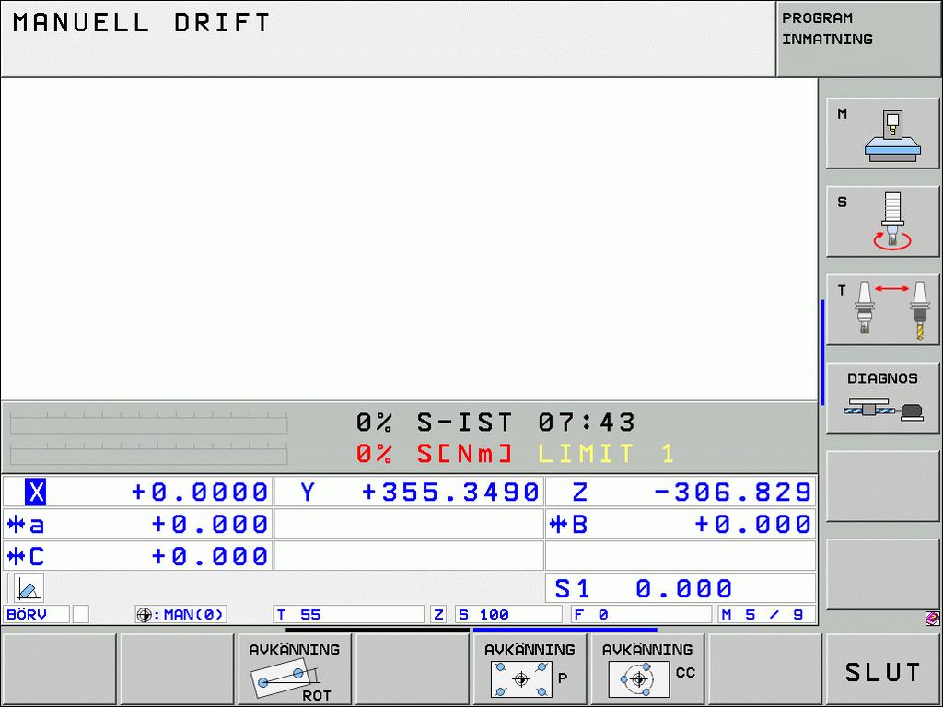Click the M 5 / 9 status field
This screenshot has height=707, width=943.
click(767, 614)
